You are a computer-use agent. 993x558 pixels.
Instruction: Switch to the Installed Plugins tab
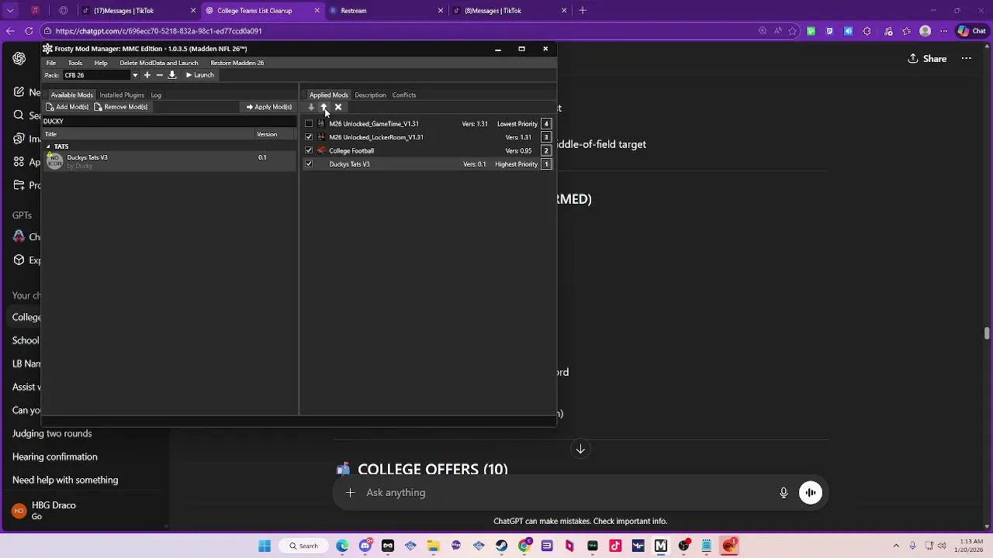pos(122,95)
